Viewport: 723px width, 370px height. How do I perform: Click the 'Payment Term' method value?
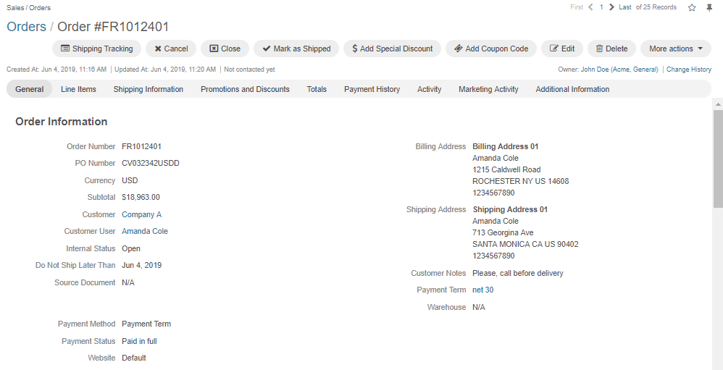[146, 324]
